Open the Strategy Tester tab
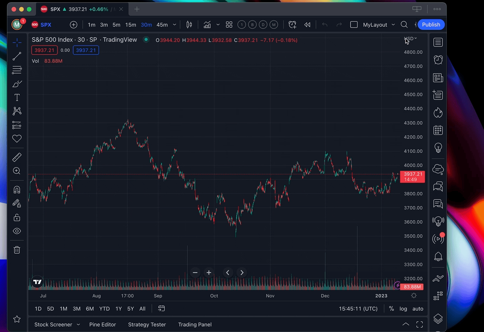The image size is (484, 332). point(147,324)
